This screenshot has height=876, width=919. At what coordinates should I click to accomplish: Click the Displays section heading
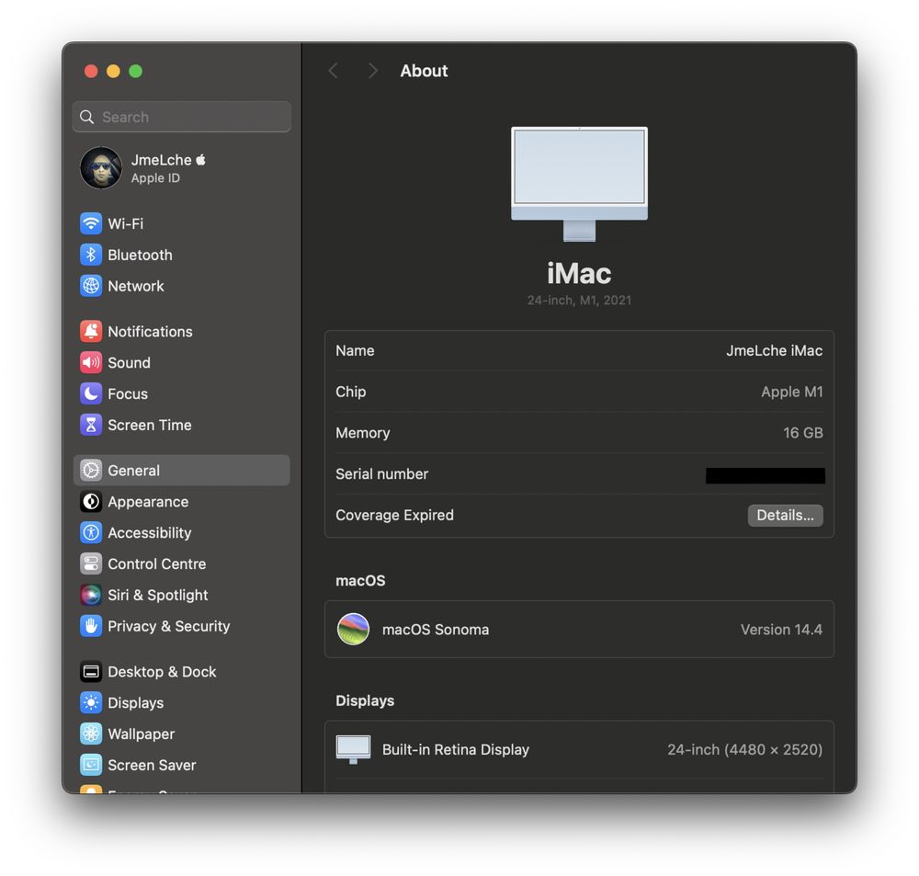pos(365,700)
